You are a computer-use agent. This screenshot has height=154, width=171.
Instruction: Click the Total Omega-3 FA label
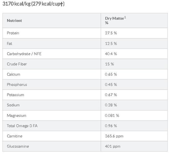22,126
